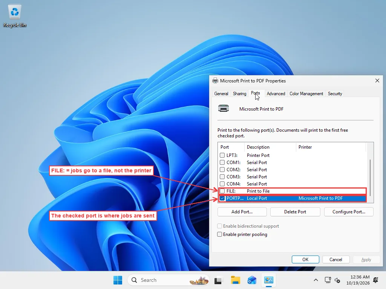Open the muted volume tray icon
Image resolution: width=386 pixels, height=289 pixels.
click(337, 280)
